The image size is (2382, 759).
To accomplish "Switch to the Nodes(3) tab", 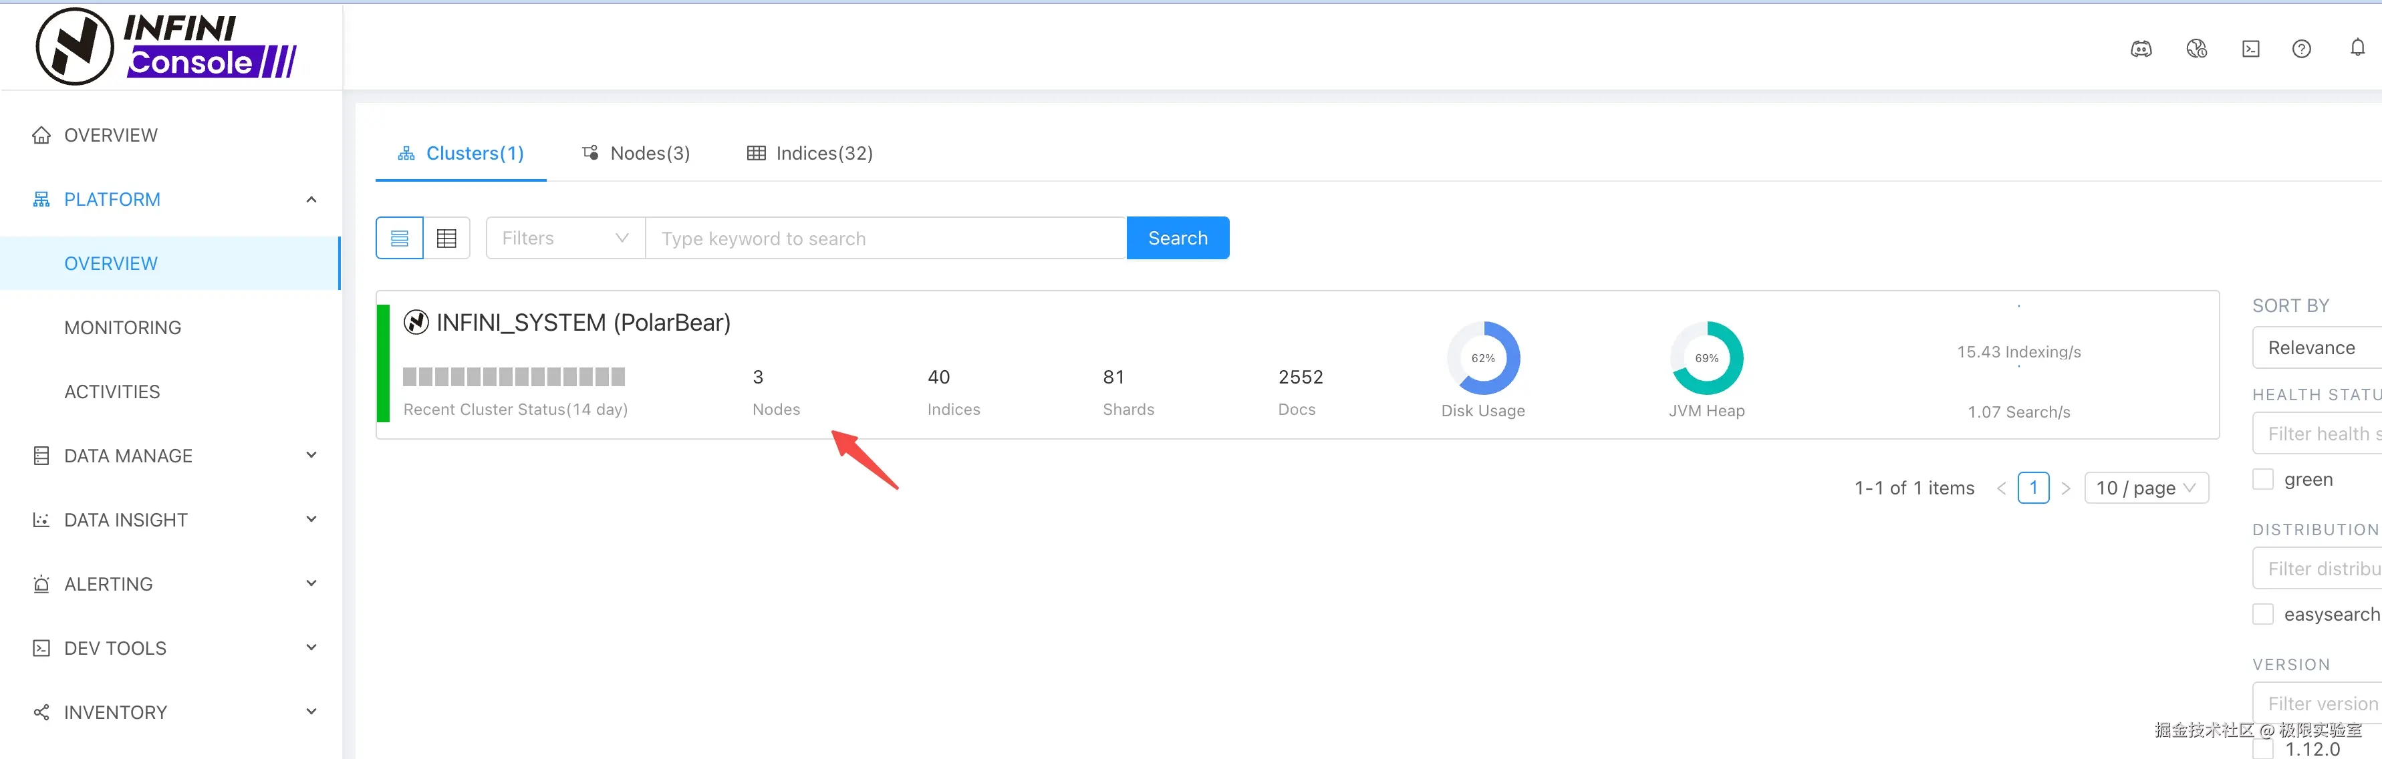I will pyautogui.click(x=636, y=154).
